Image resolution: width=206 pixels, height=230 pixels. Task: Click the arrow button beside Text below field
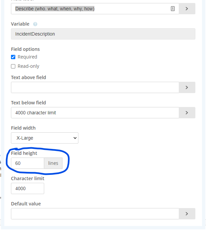pyautogui.click(x=187, y=113)
